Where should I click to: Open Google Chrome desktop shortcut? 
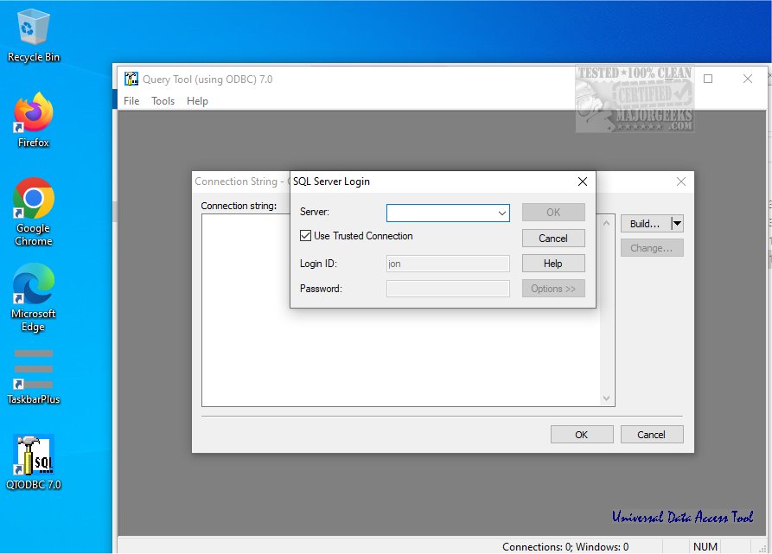point(34,212)
